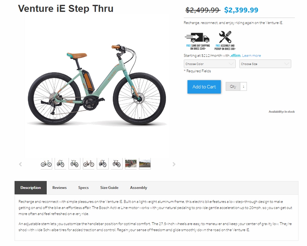Switch to the Reviews tab
The width and height of the screenshot is (307, 246).
pyautogui.click(x=60, y=188)
